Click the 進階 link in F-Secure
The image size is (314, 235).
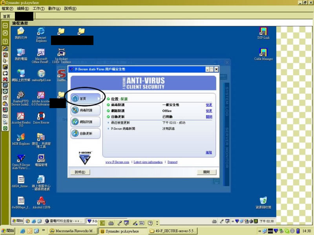[x=209, y=152]
